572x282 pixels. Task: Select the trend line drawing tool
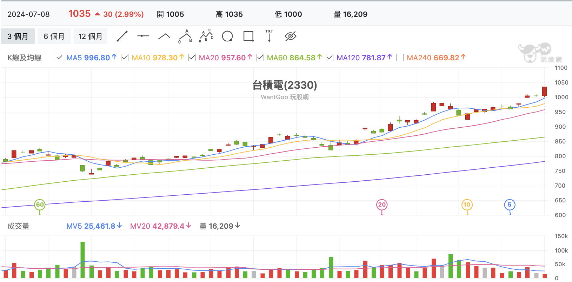click(x=122, y=36)
